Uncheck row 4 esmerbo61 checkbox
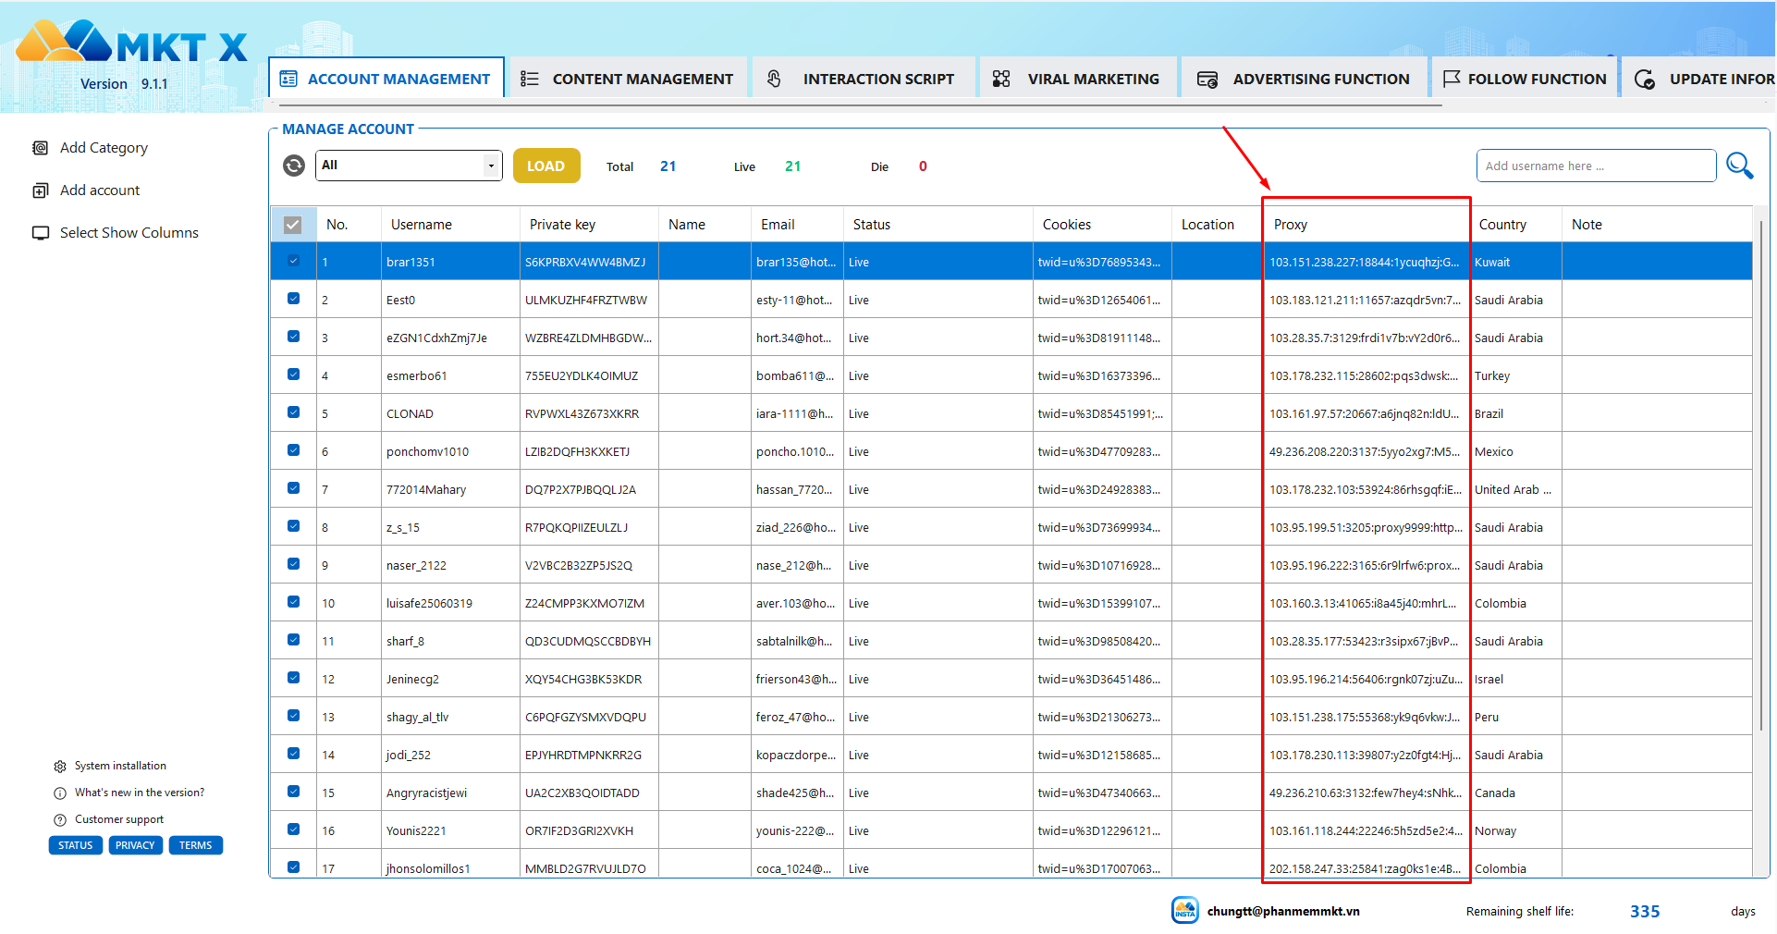Viewport: 1777px width, 934px height. click(x=293, y=375)
